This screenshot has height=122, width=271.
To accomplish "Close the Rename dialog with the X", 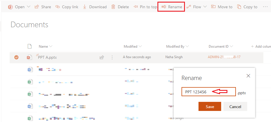I will (248, 76).
